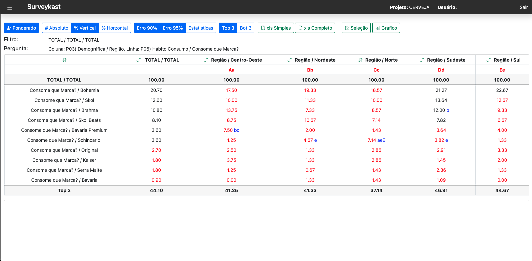Sort by Região / Sudeste column icon

click(422, 60)
